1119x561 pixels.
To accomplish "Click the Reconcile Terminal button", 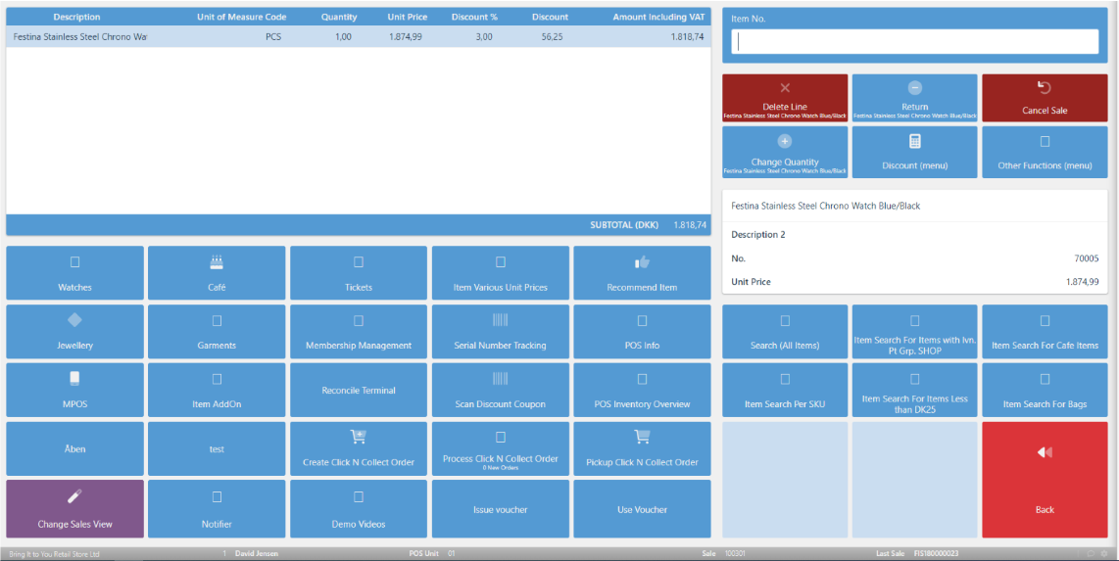I will pos(359,390).
